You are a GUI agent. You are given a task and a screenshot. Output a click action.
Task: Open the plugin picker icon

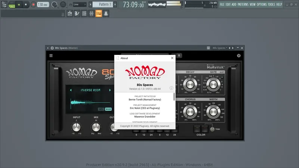[x=106, y=13]
